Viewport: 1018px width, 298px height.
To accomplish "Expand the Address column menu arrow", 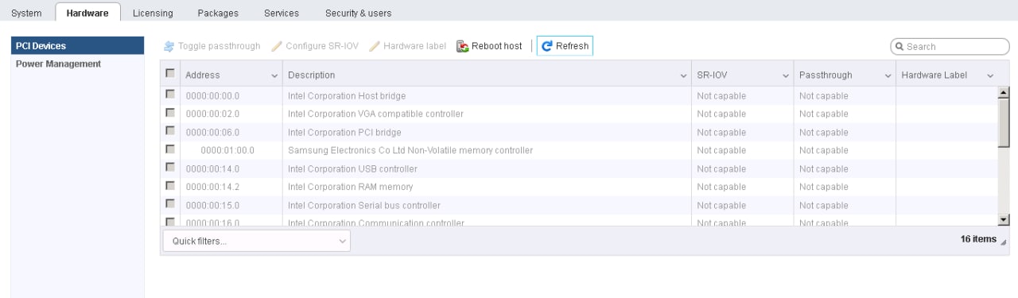I will [x=275, y=76].
